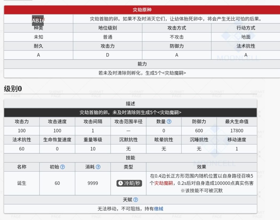Click the question mark icon beside 消耗

(98, 167)
